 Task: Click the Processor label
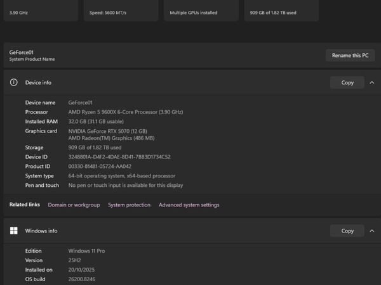point(36,112)
